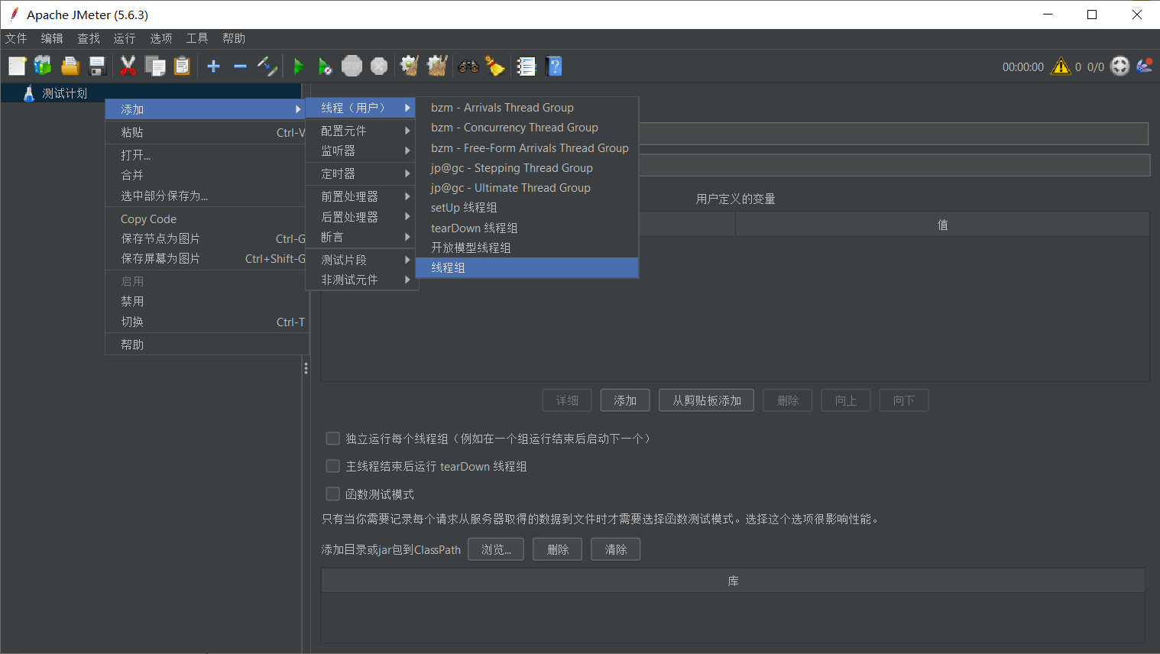Click the blue plus Expand All icon
The height and width of the screenshot is (654, 1160).
tap(213, 66)
